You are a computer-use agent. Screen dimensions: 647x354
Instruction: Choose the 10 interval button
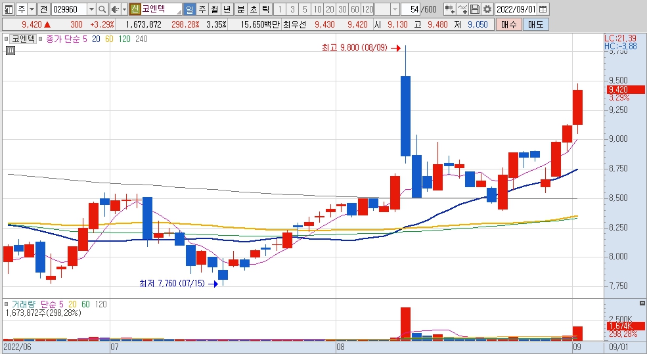[317, 9]
